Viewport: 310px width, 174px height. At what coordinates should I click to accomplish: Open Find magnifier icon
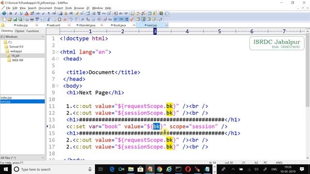click(x=83, y=19)
